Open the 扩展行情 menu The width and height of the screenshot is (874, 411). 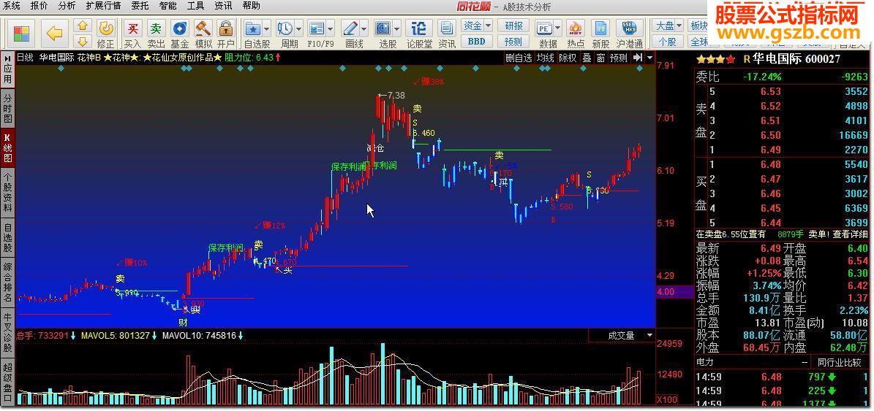click(103, 6)
